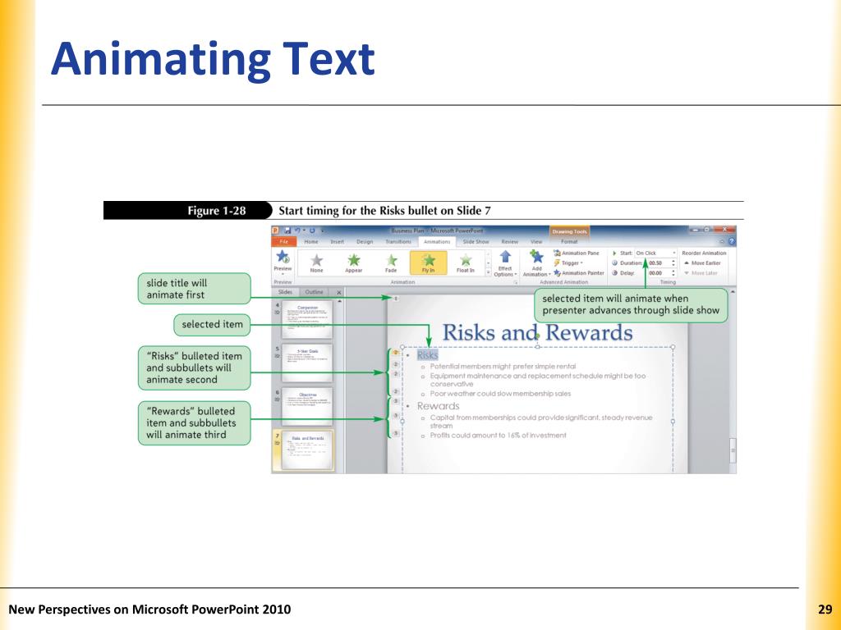The height and width of the screenshot is (630, 841).
Task: Click the Save icon in Quick Access Toolbar
Action: [287, 231]
